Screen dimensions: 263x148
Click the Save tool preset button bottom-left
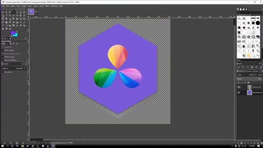pyautogui.click(x=5, y=143)
